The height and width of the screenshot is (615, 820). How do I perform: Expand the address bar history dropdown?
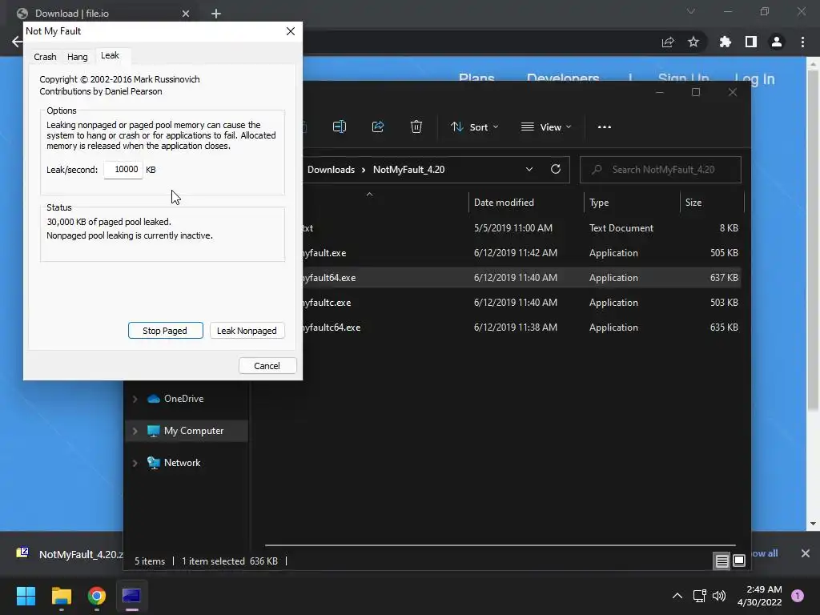(529, 170)
